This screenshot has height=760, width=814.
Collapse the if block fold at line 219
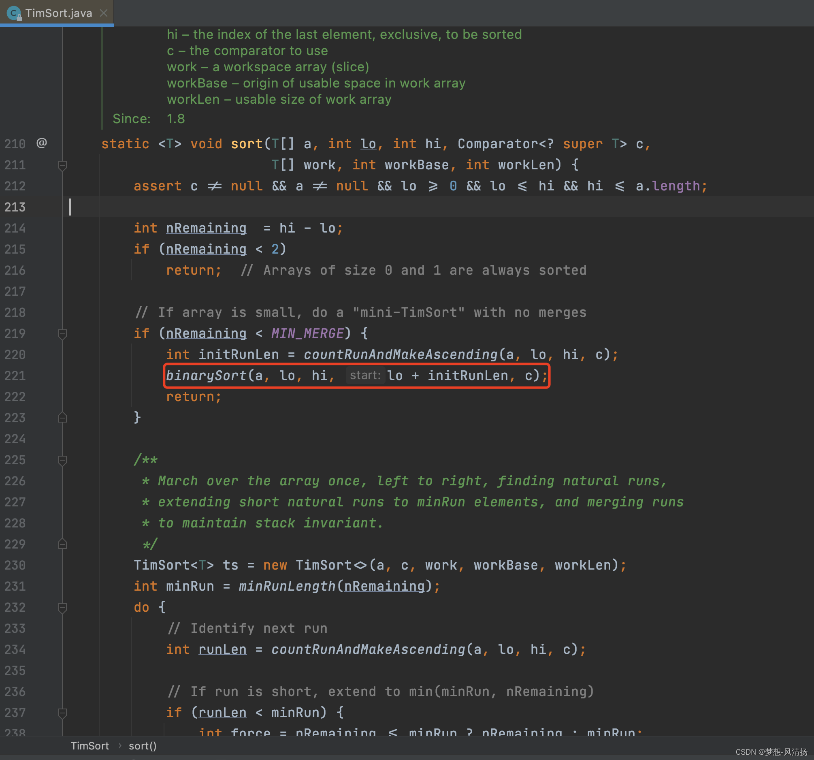[x=62, y=334]
